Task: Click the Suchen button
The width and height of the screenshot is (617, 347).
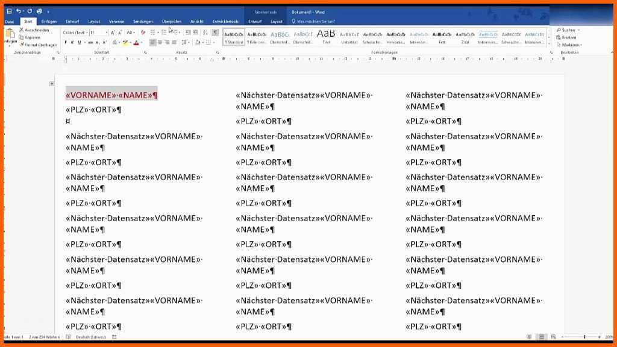Action: coord(566,30)
